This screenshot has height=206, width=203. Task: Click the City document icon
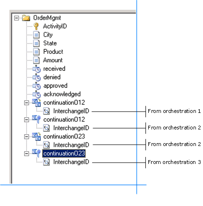pos(36,35)
